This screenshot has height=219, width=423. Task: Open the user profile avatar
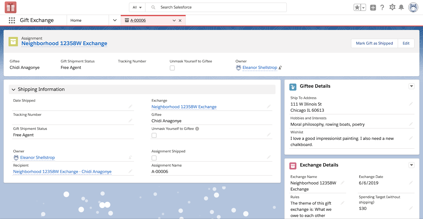point(413,7)
